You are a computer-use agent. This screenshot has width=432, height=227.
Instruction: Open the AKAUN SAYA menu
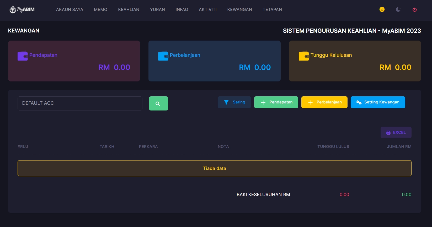tap(70, 9)
